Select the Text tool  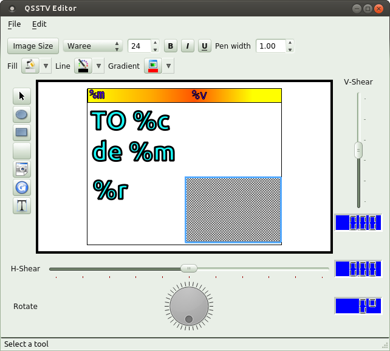[x=22, y=206]
